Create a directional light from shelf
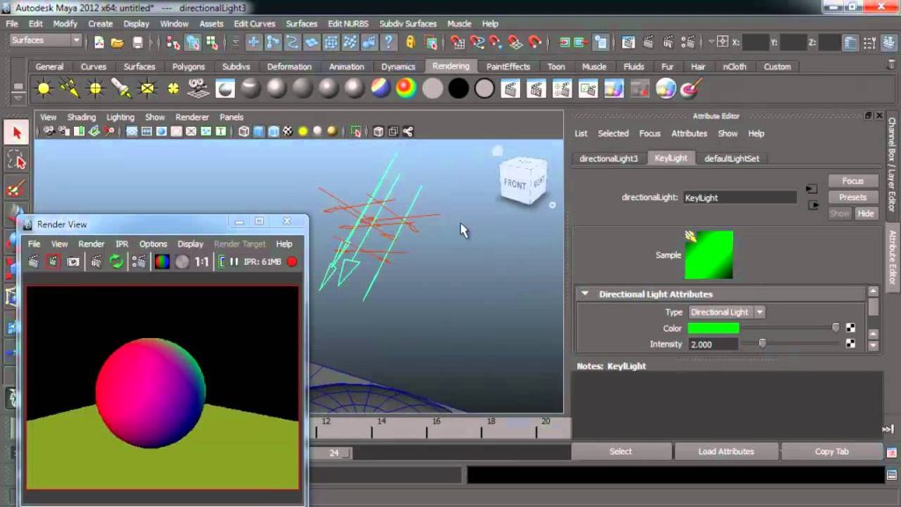 (x=70, y=89)
